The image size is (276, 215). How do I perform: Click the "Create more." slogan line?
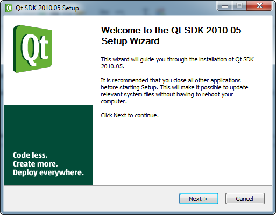click(36, 164)
